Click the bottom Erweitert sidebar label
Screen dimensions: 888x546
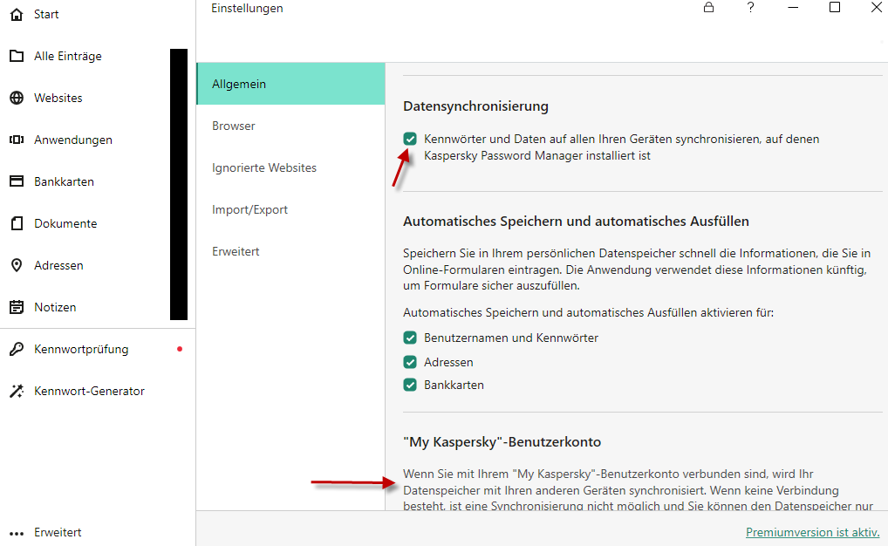coord(58,532)
